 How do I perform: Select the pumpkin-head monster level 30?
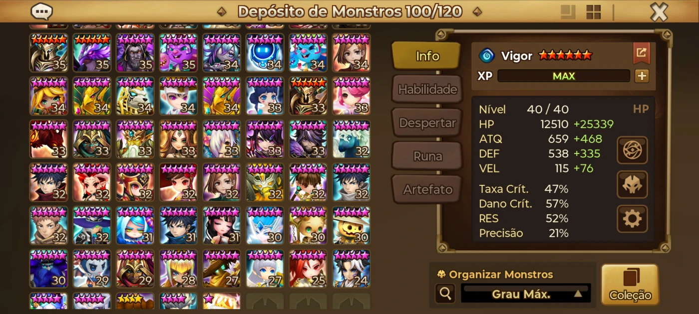pos(351,225)
